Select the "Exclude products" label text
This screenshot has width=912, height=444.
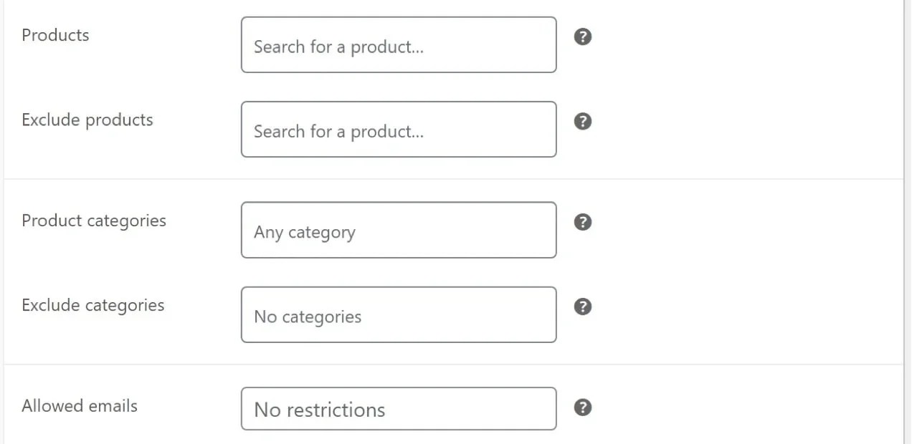point(87,120)
